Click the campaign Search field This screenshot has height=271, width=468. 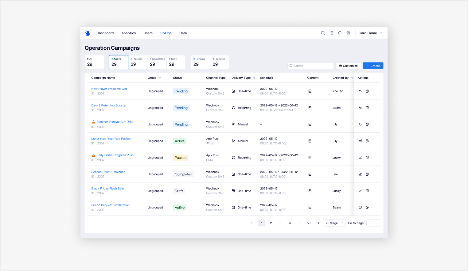tap(310, 66)
